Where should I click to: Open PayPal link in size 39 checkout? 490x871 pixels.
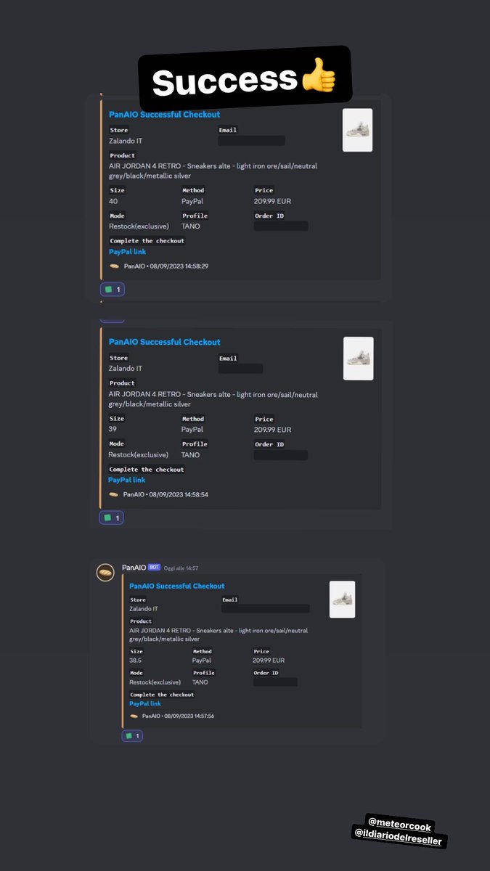tap(127, 480)
